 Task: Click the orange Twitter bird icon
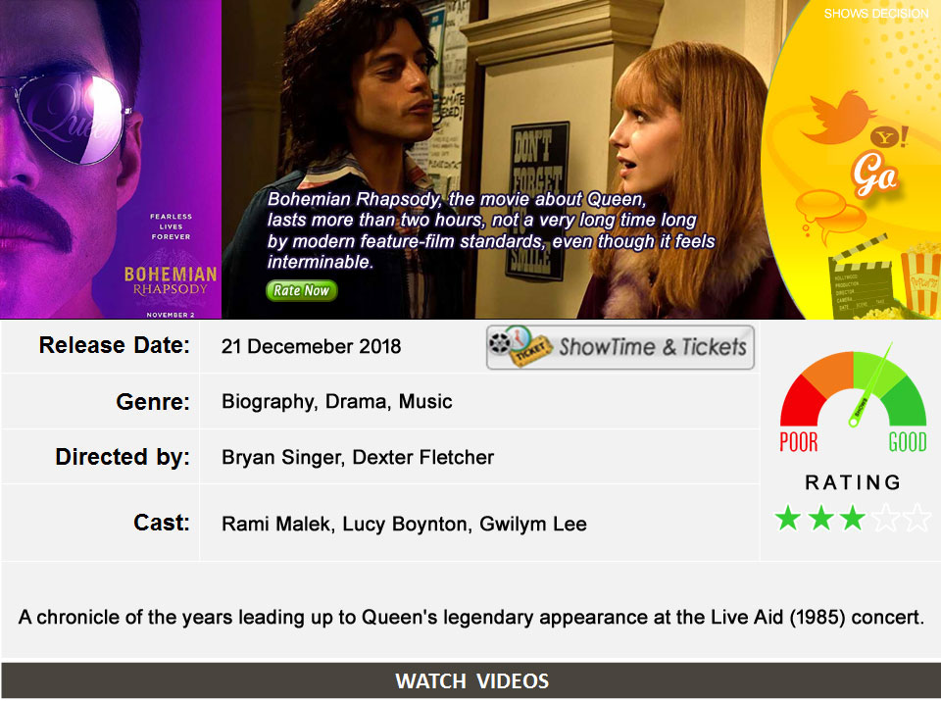click(x=838, y=117)
